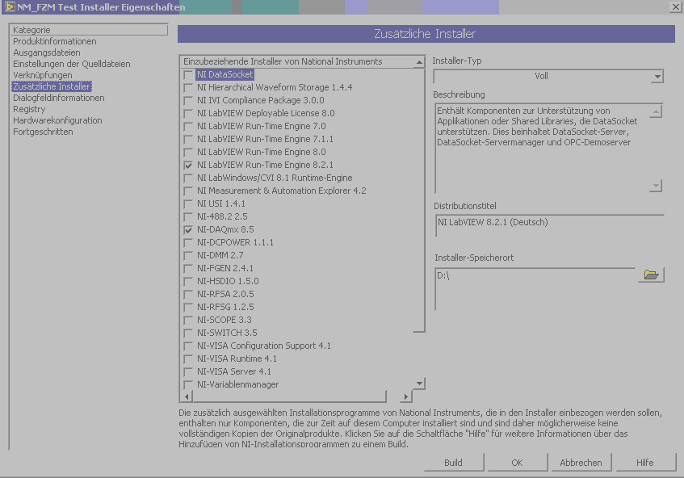
Task: Open the Installer-Typ dropdown showing Voll
Action: click(548, 77)
